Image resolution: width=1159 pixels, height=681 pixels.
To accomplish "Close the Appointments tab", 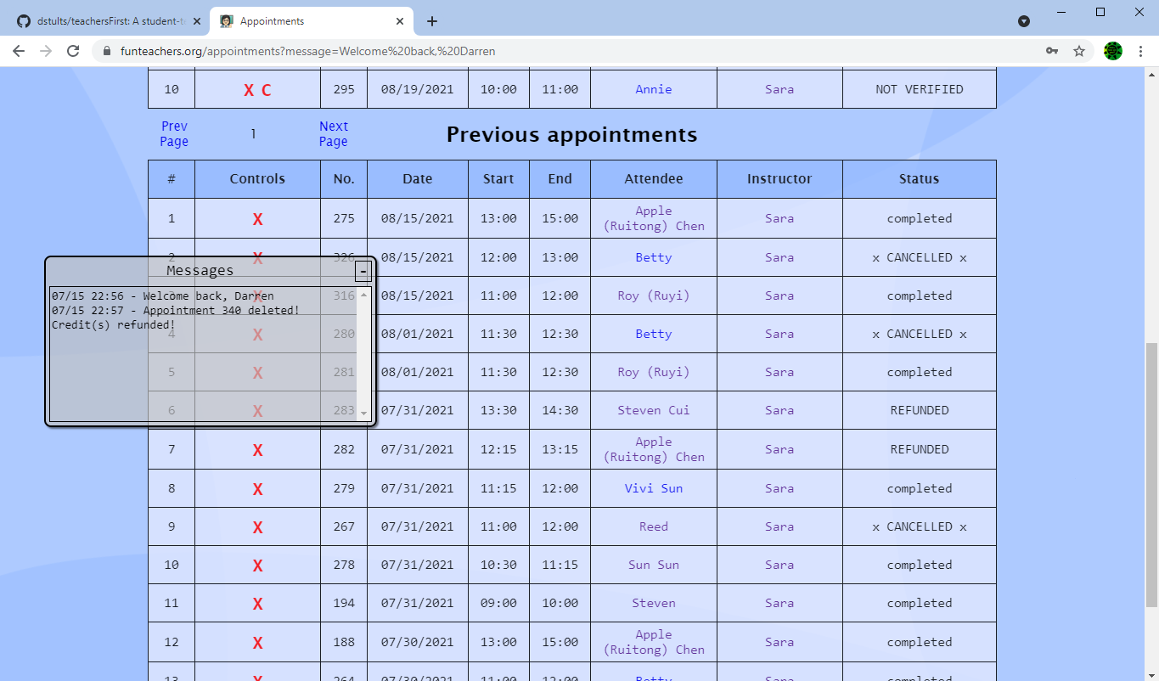I will tap(400, 21).
